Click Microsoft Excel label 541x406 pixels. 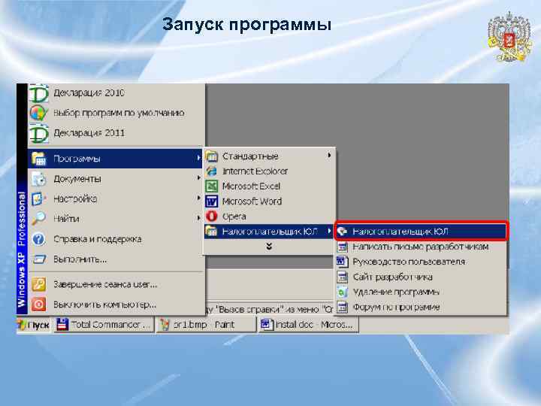(x=251, y=186)
